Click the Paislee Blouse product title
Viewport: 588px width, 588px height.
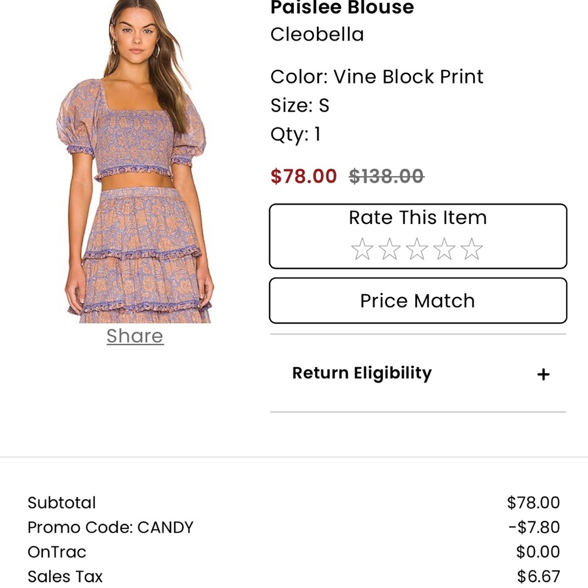342,8
